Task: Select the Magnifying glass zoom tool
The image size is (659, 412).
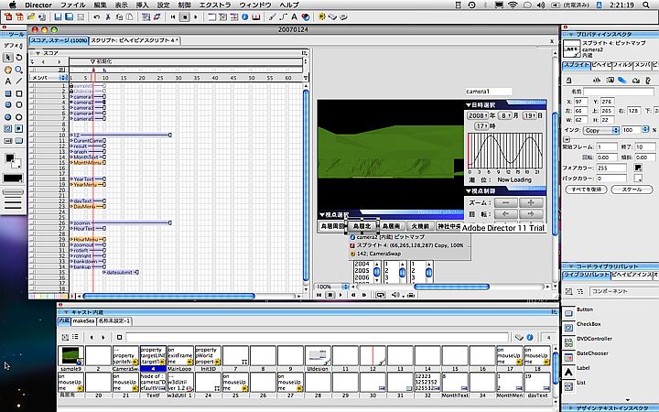Action: [x=20, y=69]
